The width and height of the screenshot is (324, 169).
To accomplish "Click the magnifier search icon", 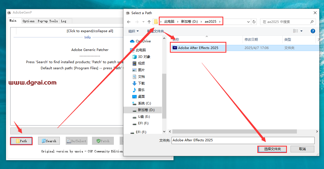I will [x=312, y=22].
